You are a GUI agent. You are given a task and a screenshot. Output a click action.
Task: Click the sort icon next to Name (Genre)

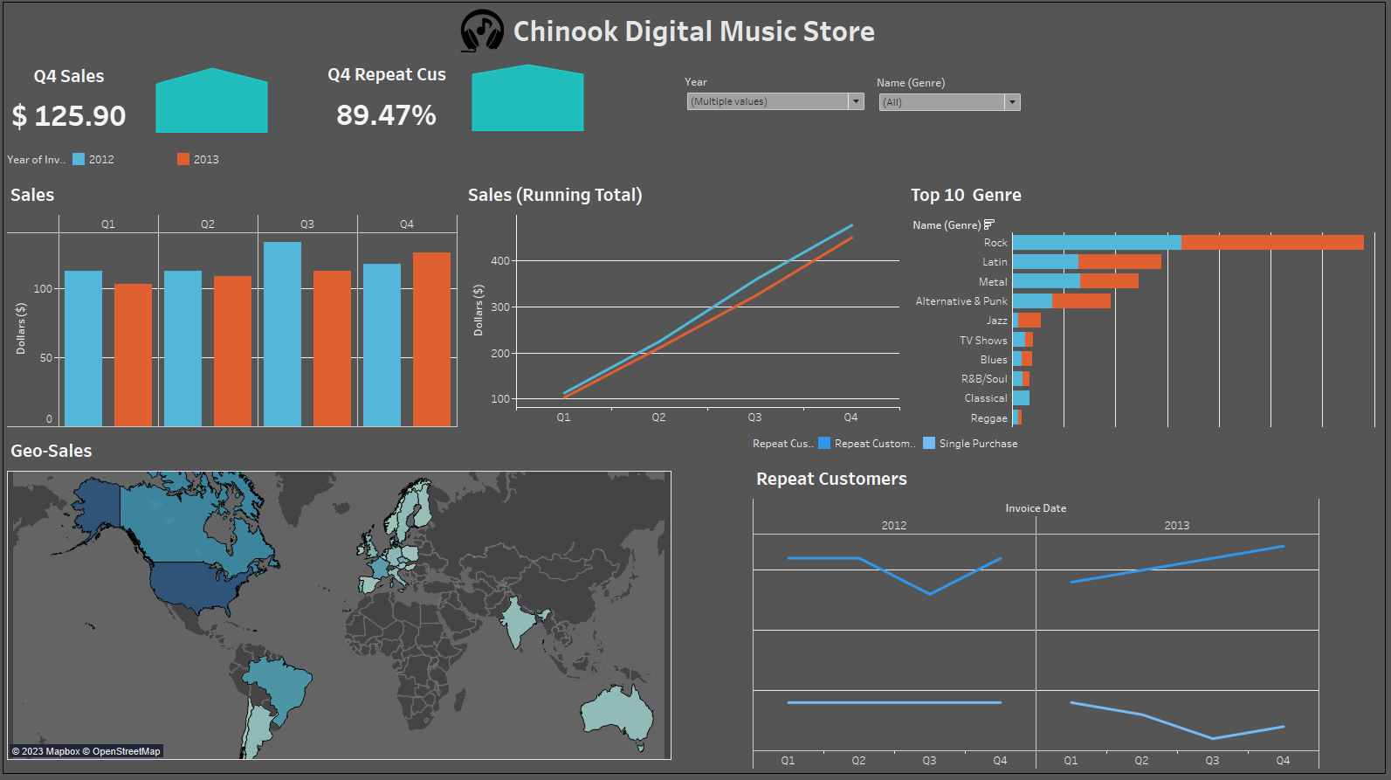click(x=989, y=224)
